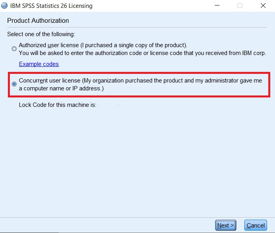Select the Concurrent user license radio button

(x=14, y=84)
